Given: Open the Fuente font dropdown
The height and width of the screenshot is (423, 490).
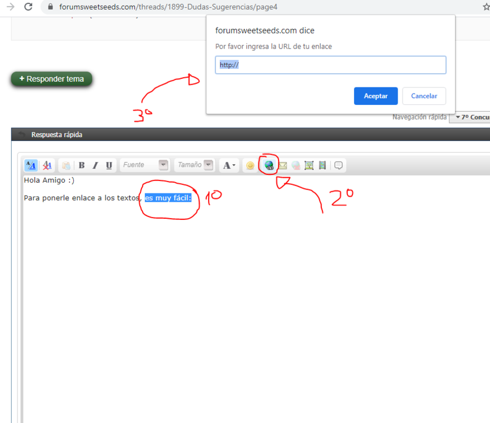Looking at the screenshot, I should 144,165.
